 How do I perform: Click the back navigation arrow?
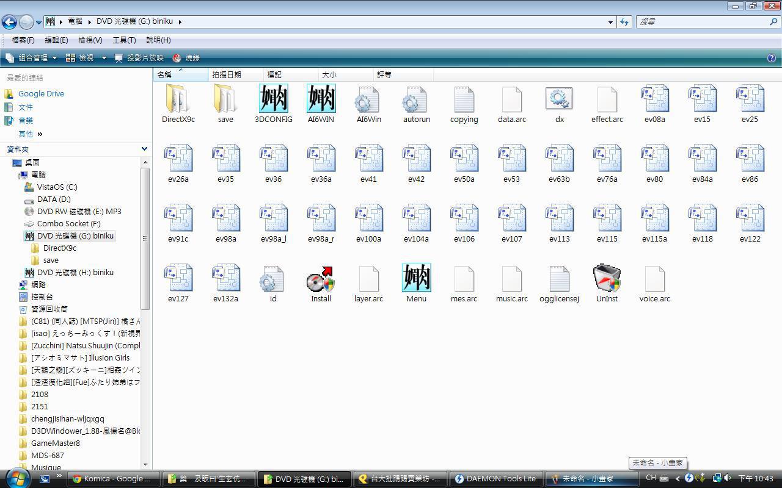pyautogui.click(x=9, y=22)
